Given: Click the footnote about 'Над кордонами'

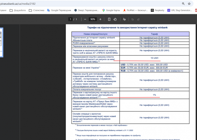Looking at the screenshot, I should point(101,125).
